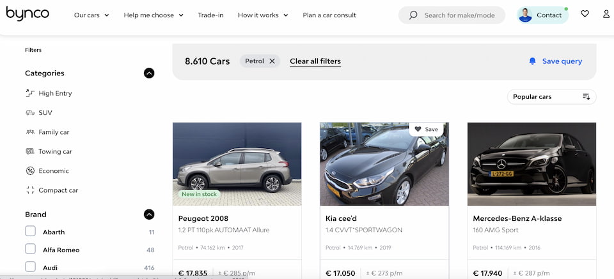Viewport: 614px width, 279px height.
Task: Click the heart favorites icon in header
Action: click(585, 14)
